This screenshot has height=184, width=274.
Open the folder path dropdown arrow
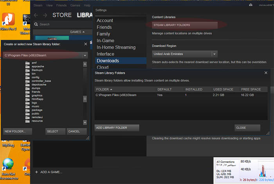85,55
